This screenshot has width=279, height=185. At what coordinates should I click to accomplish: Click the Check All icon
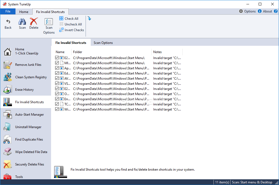(x=61, y=18)
